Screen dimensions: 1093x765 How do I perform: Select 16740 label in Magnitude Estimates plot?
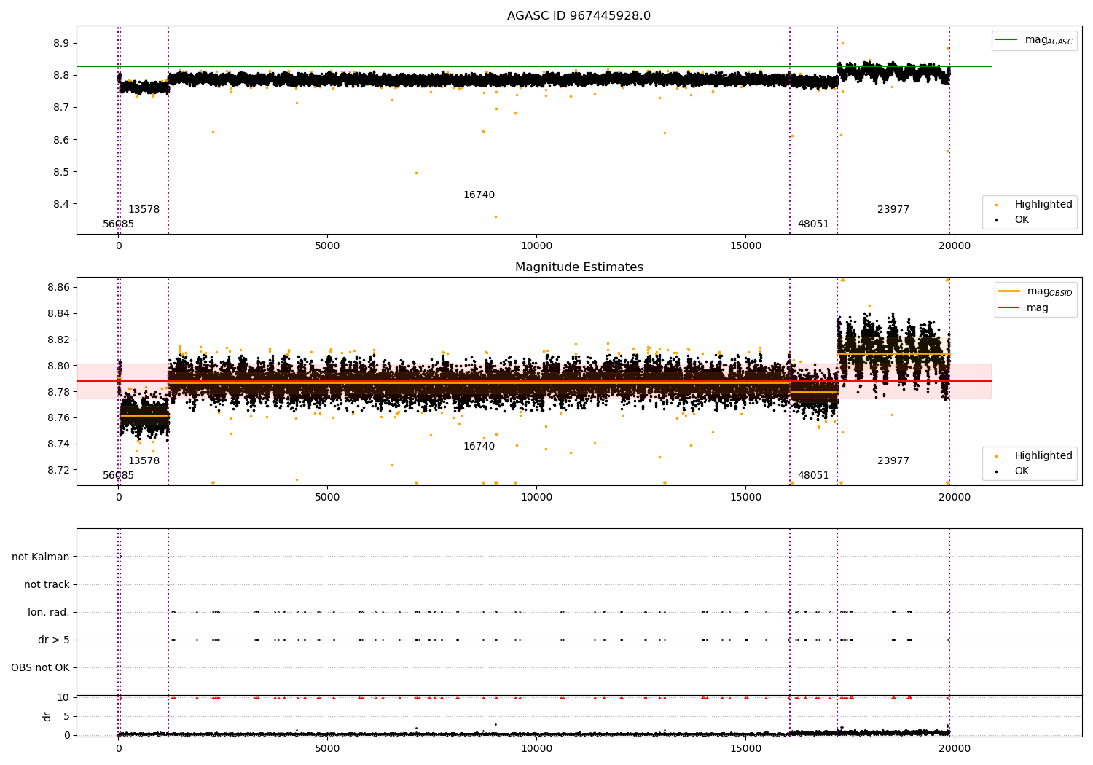[x=479, y=447]
